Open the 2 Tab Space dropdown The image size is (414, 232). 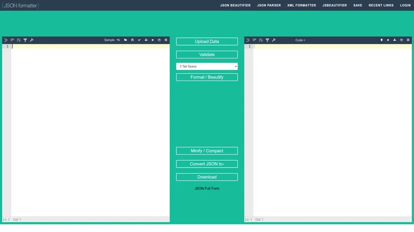pyautogui.click(x=207, y=66)
